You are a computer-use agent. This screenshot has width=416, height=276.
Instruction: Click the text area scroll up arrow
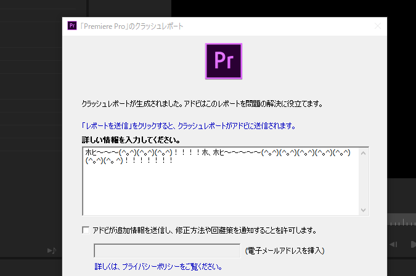click(364, 153)
